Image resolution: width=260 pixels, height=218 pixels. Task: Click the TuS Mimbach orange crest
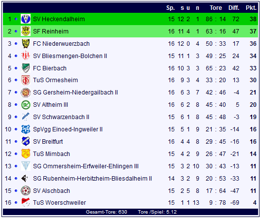tap(26, 154)
